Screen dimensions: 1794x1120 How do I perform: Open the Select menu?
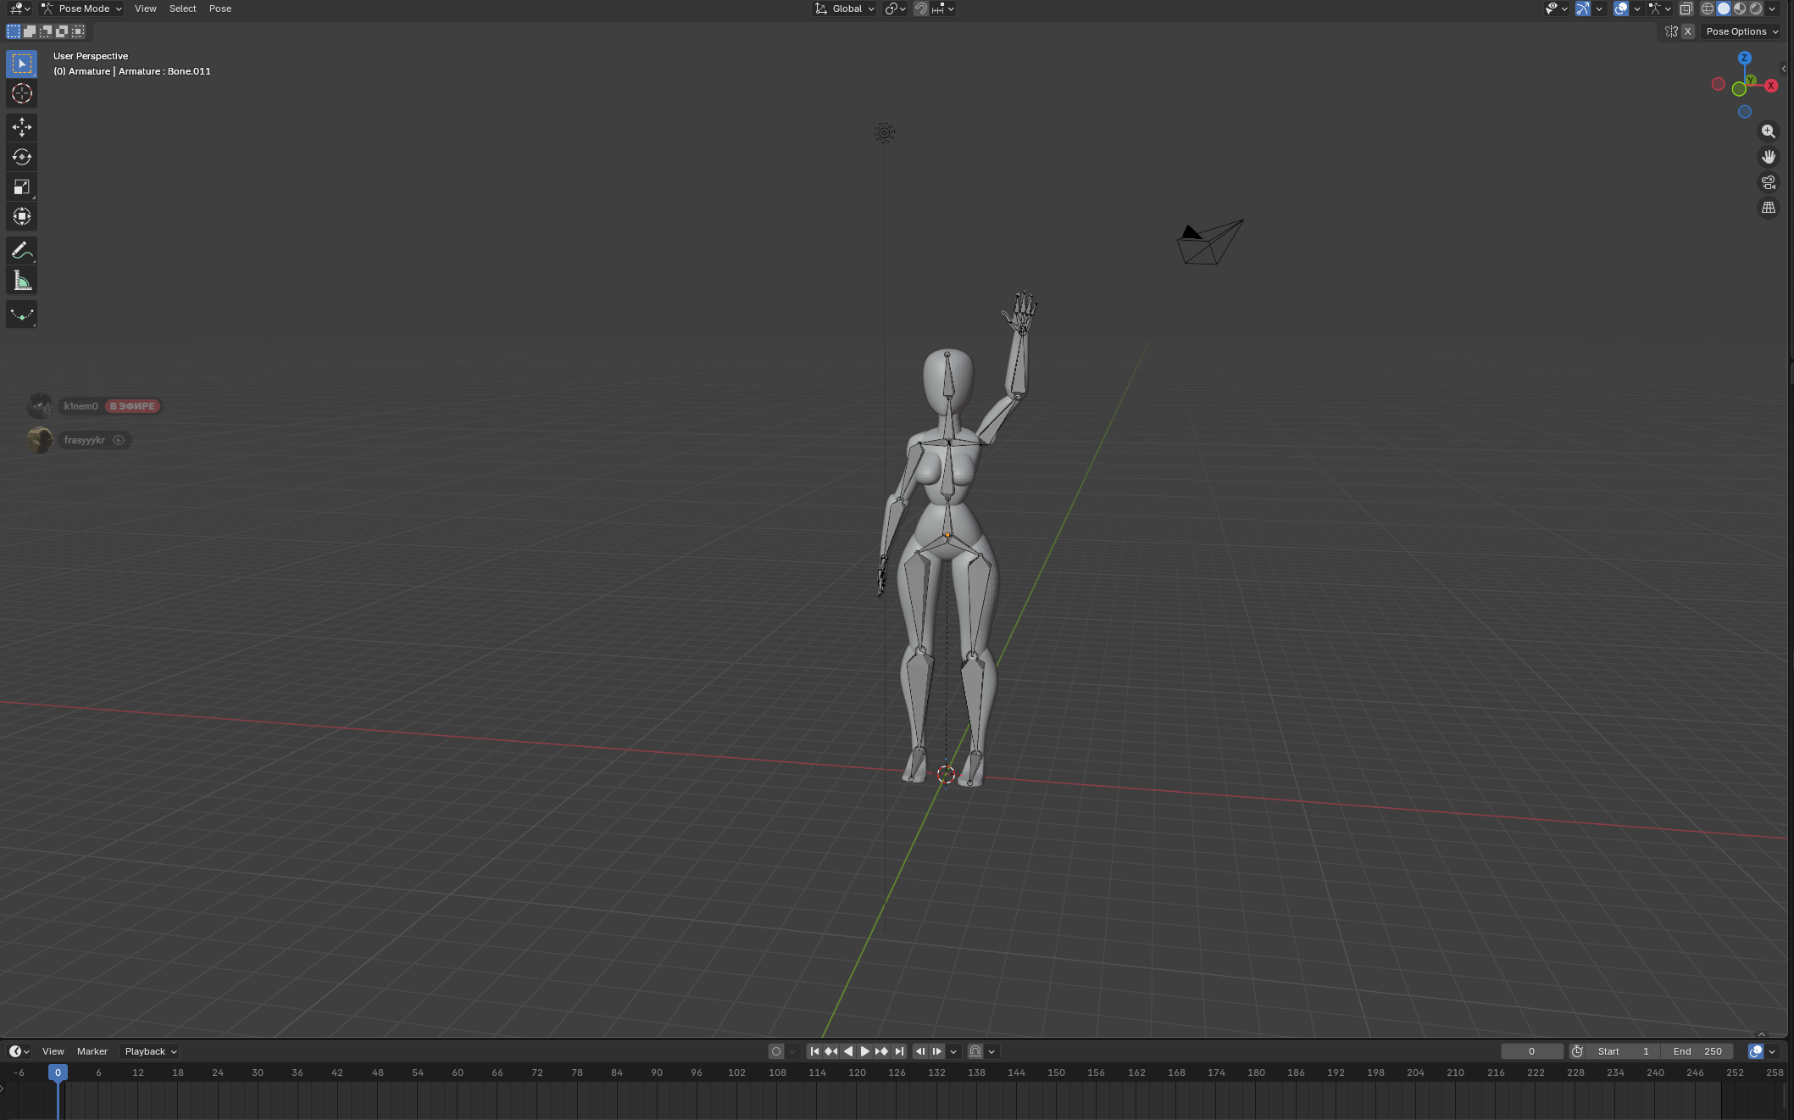[182, 8]
